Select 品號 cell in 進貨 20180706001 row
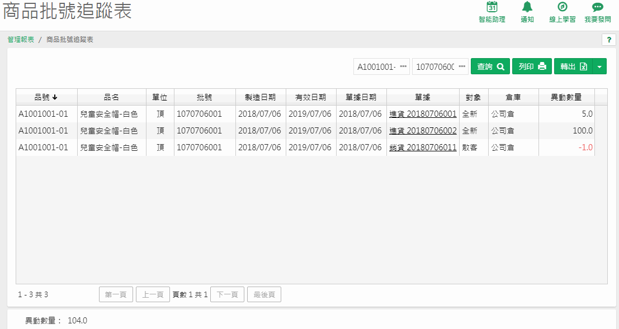Screen dimensions: 619x329 (46, 114)
